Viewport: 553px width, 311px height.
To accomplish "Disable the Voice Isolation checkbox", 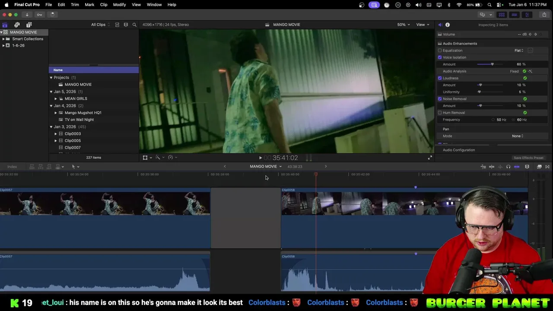I will [x=440, y=57].
